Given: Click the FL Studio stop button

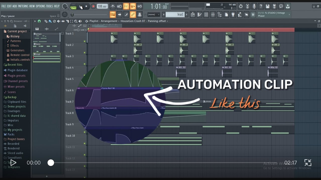Looking at the screenshot, I should (x=86, y=6).
